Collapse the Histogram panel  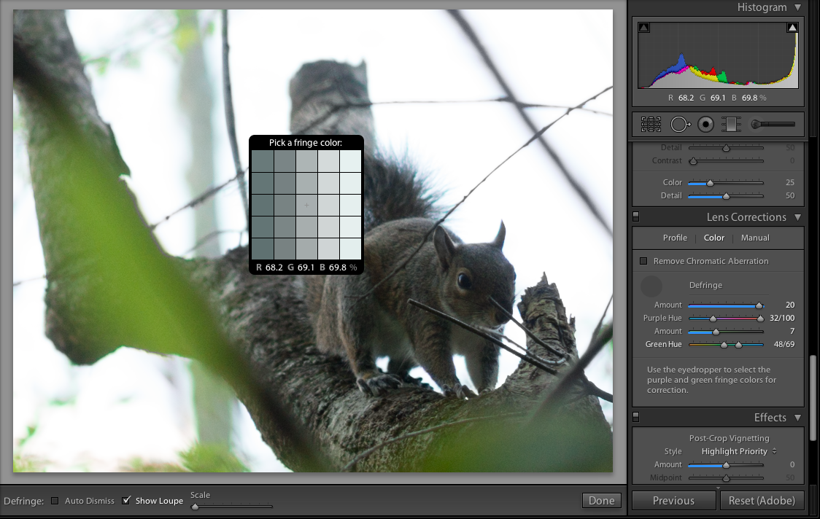[797, 7]
